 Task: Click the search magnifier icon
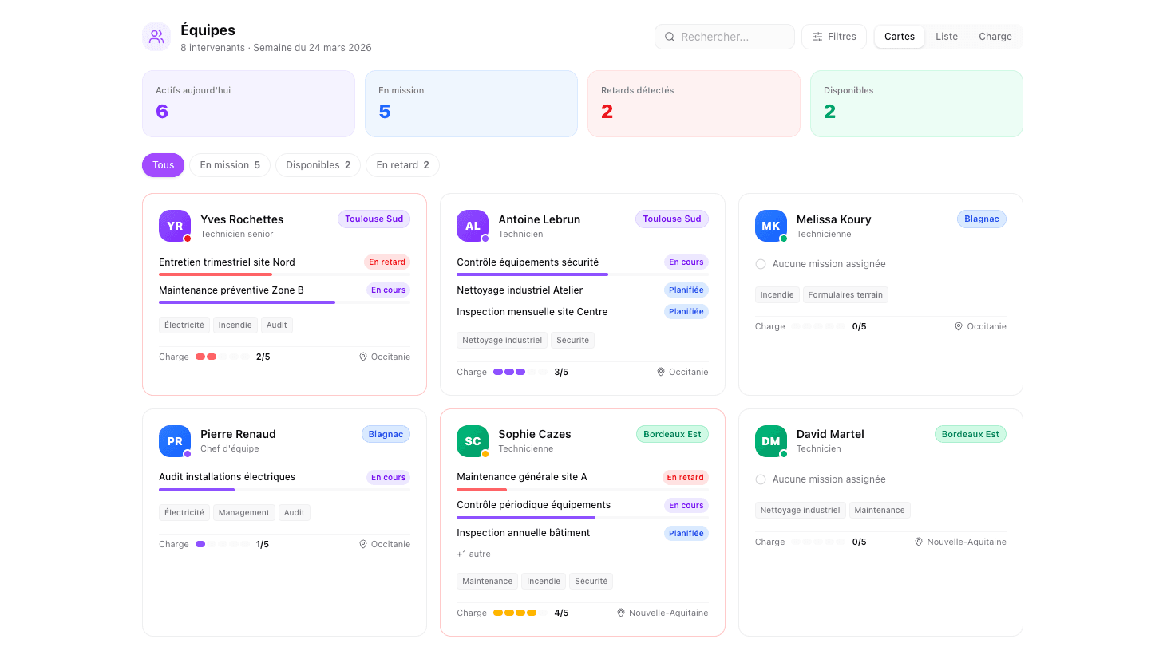tap(670, 37)
